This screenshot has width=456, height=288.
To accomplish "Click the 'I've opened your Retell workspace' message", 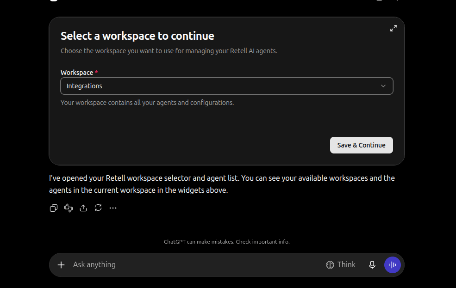I will 222,184.
